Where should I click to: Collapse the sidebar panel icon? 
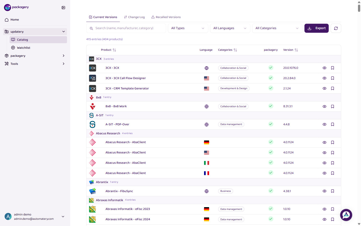point(63,8)
